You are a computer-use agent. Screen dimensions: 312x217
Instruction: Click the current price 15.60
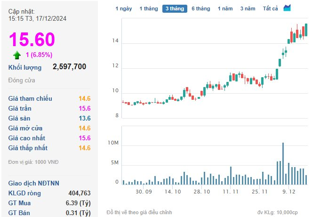(32, 39)
